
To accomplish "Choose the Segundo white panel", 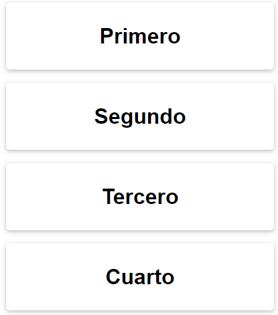I will coord(140,116).
